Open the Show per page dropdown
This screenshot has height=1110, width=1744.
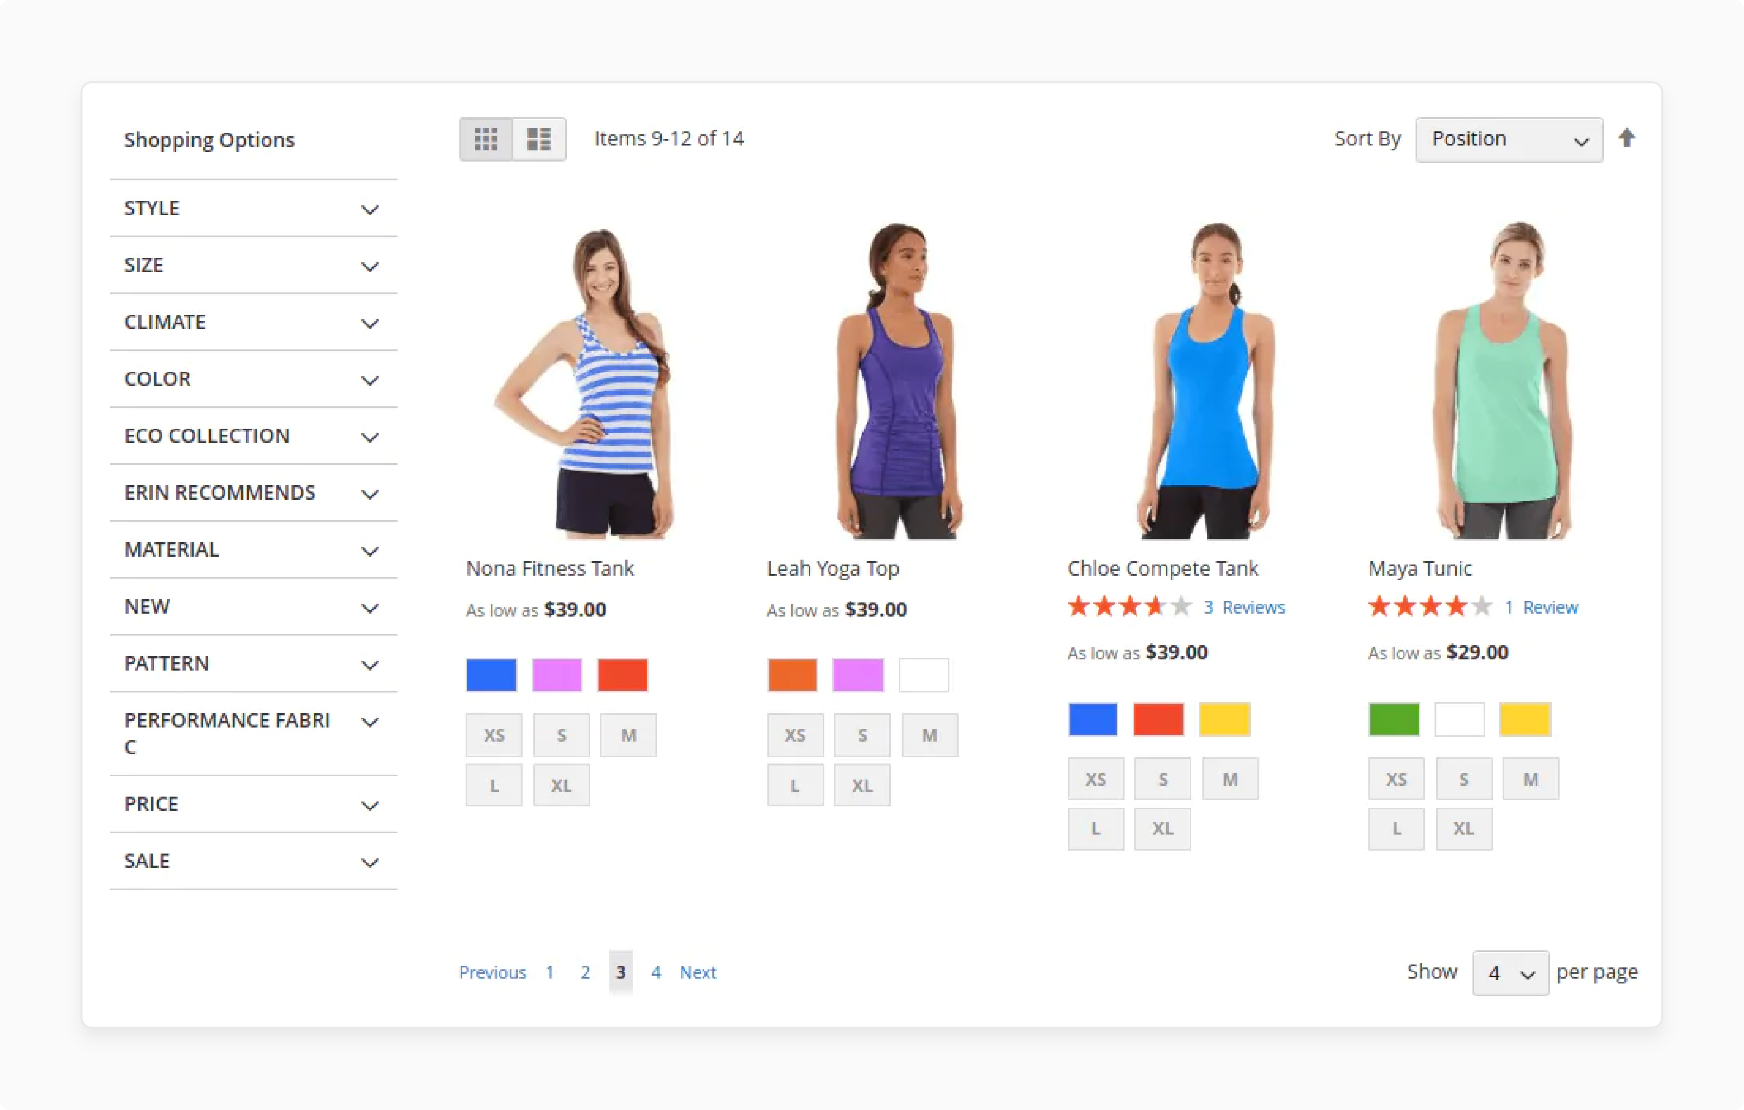[1510, 972]
